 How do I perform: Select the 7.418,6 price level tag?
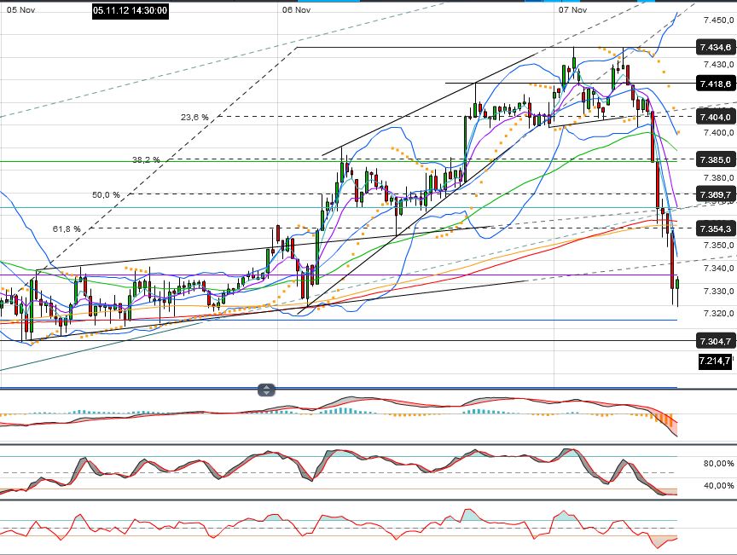714,84
